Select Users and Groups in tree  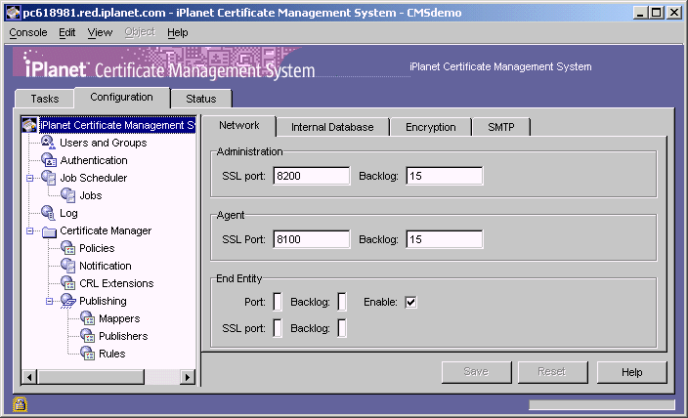pyautogui.click(x=104, y=143)
